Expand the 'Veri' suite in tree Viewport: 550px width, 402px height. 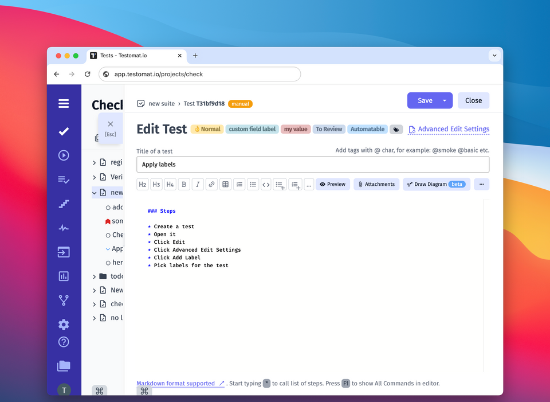94,177
